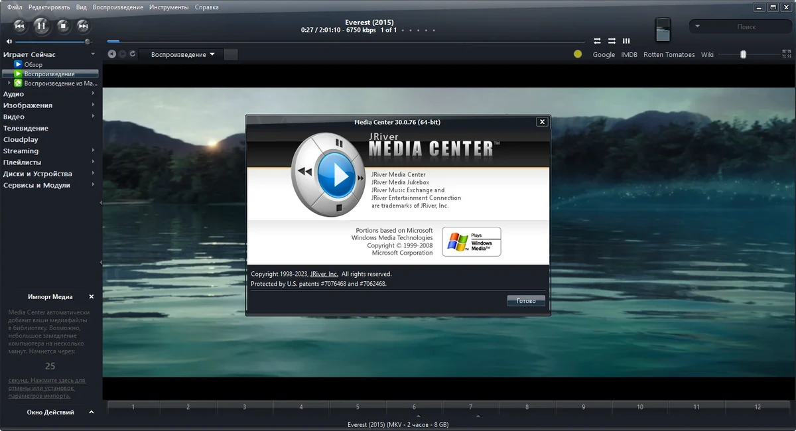
Task: Click the album art thumbnail at top
Action: click(663, 29)
